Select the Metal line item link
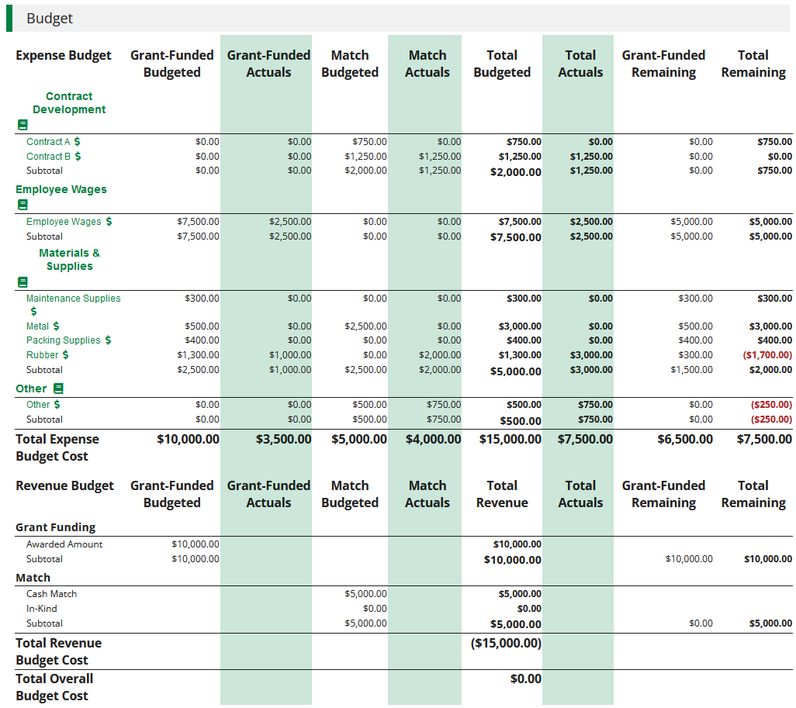 tap(37, 326)
